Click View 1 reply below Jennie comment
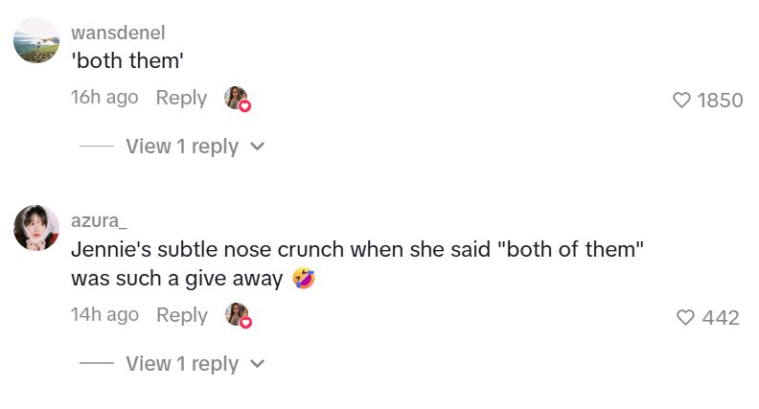 [182, 363]
